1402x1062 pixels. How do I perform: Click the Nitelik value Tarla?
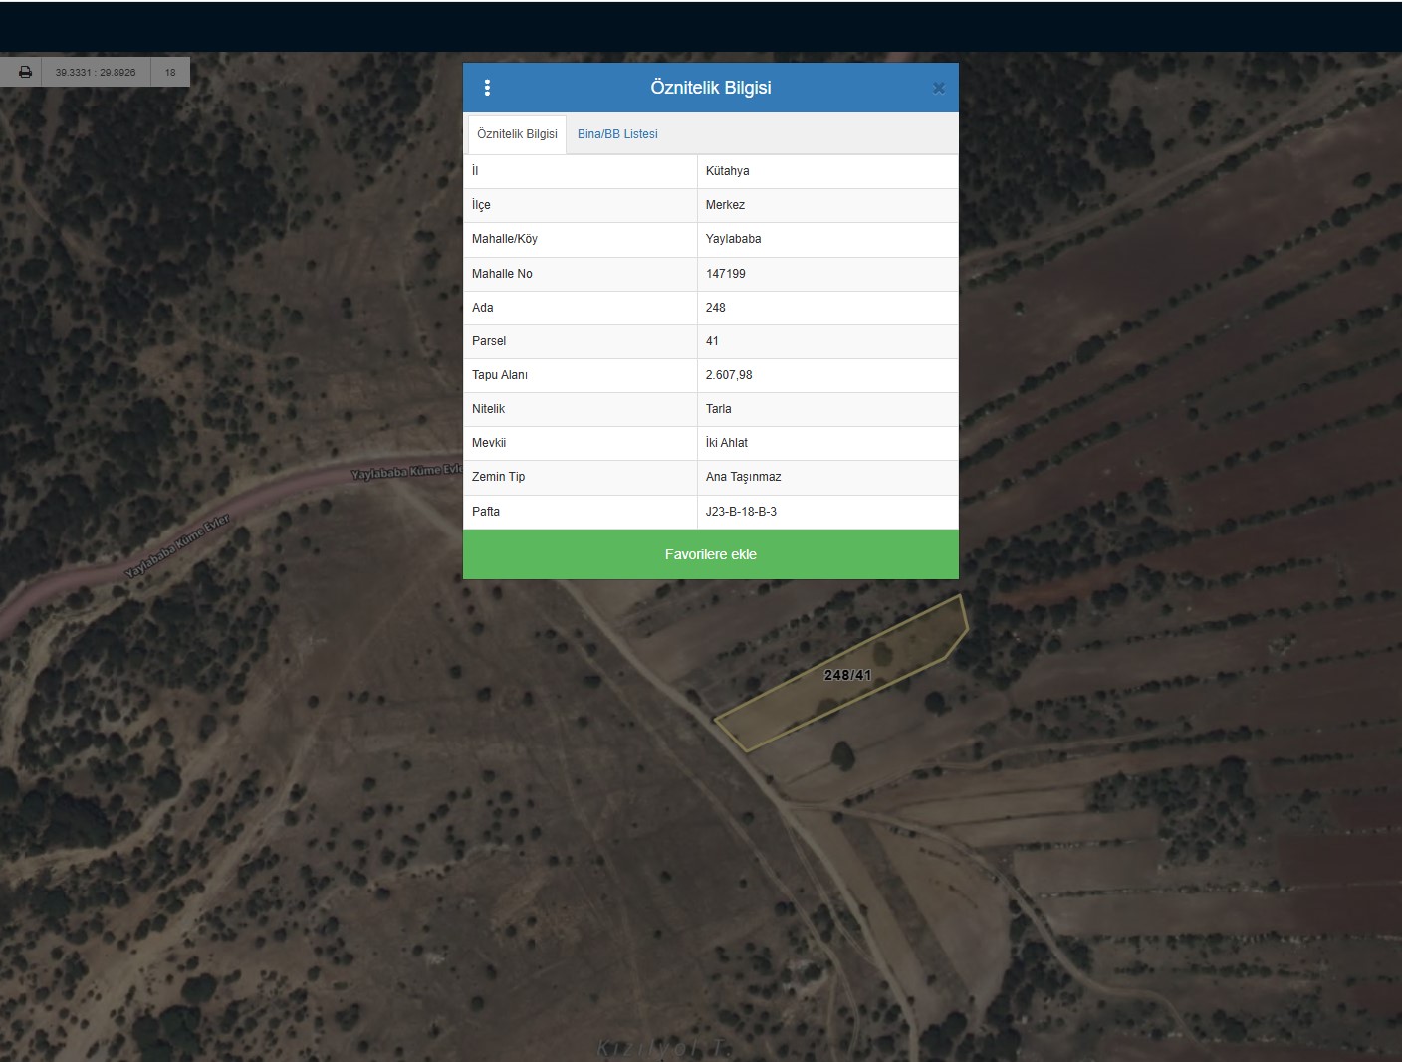click(x=718, y=409)
